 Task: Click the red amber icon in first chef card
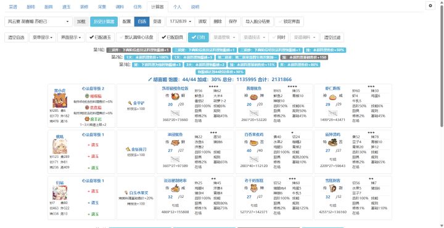pos(87,108)
